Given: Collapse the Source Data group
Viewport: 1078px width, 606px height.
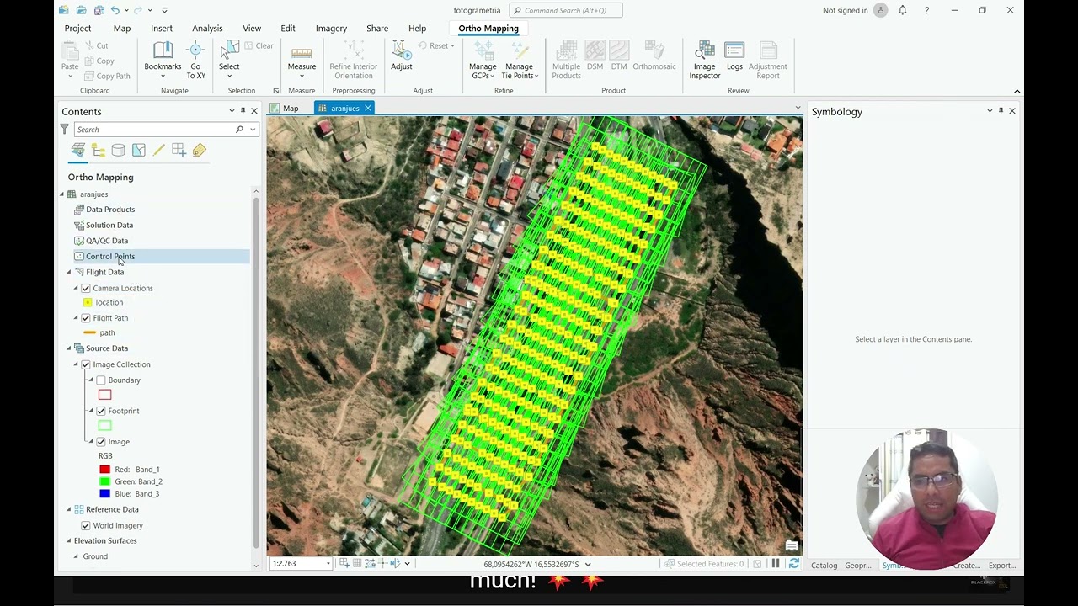Looking at the screenshot, I should point(69,348).
